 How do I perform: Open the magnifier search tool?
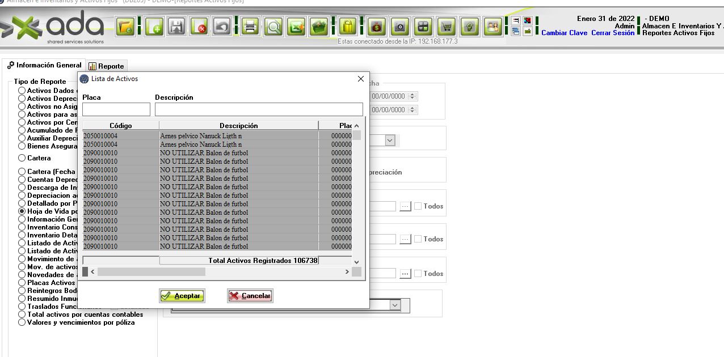273,27
